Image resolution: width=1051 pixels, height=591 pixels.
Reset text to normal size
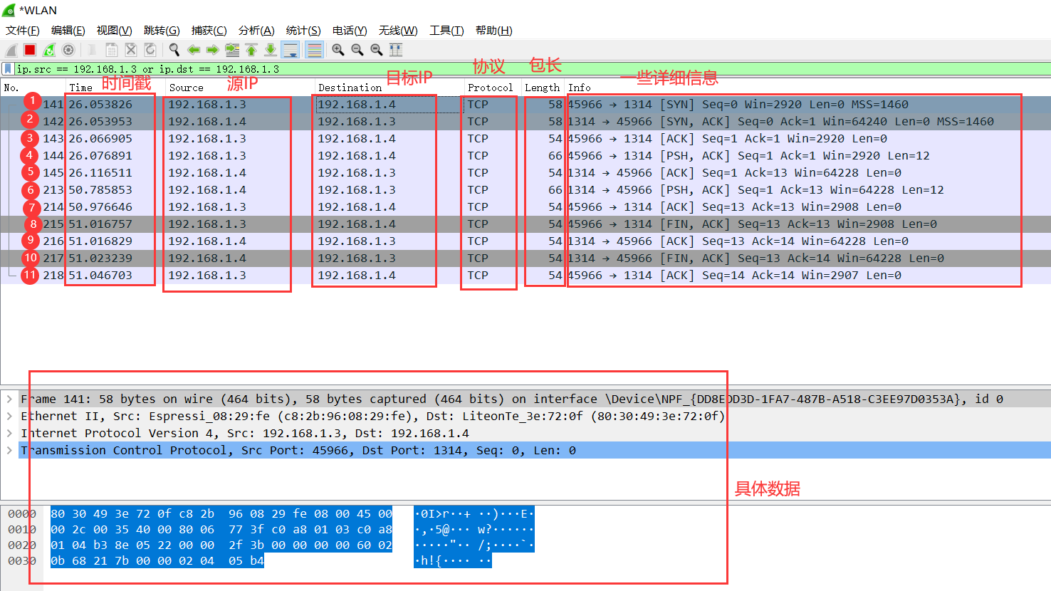pos(377,50)
